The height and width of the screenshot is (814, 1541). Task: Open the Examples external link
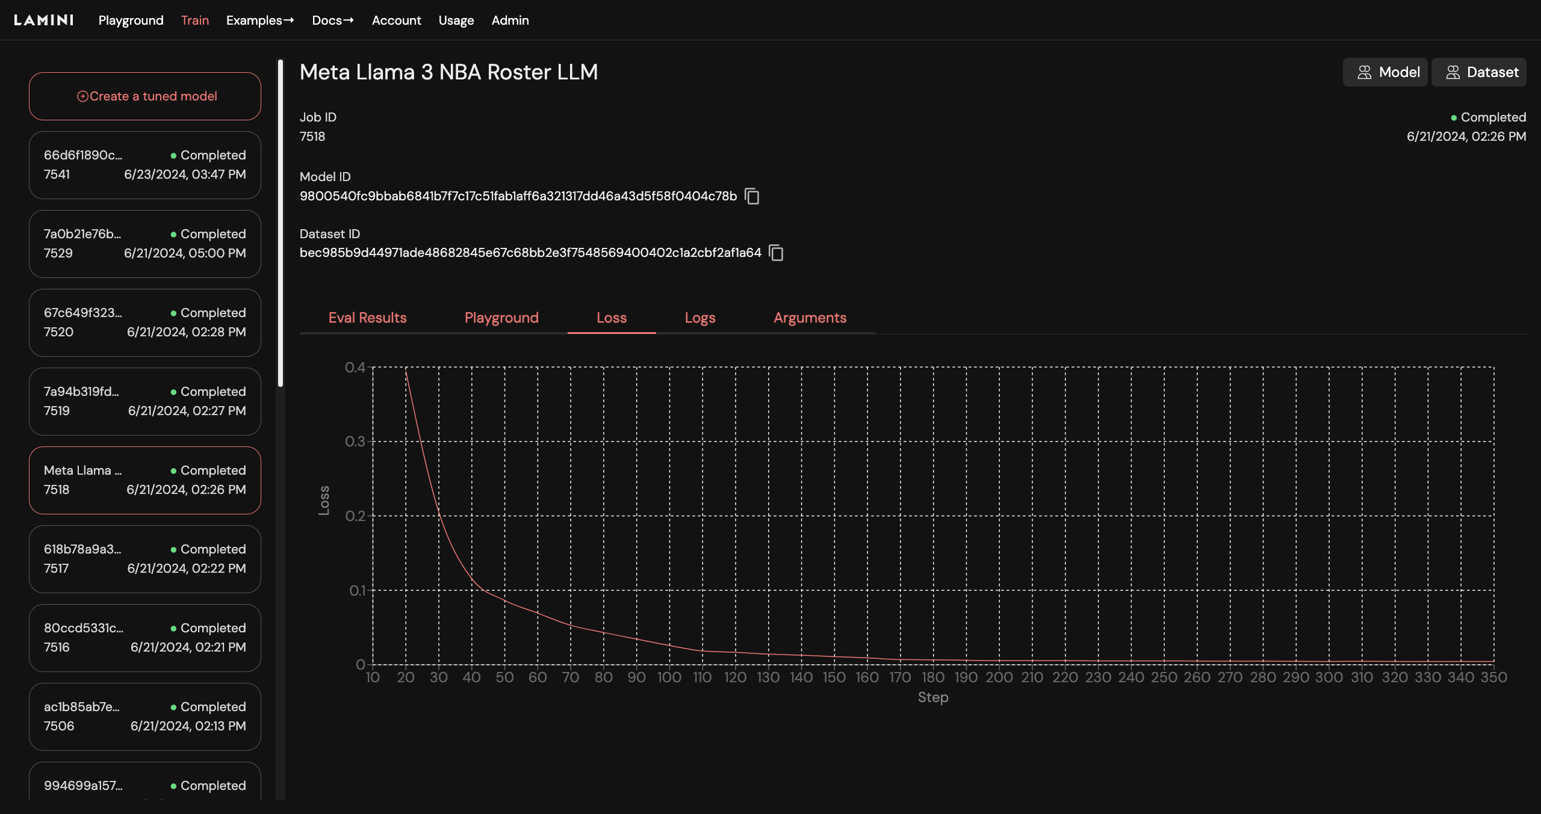tap(260, 20)
